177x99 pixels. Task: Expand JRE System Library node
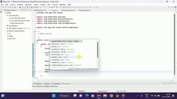pyautogui.click(x=6, y=28)
